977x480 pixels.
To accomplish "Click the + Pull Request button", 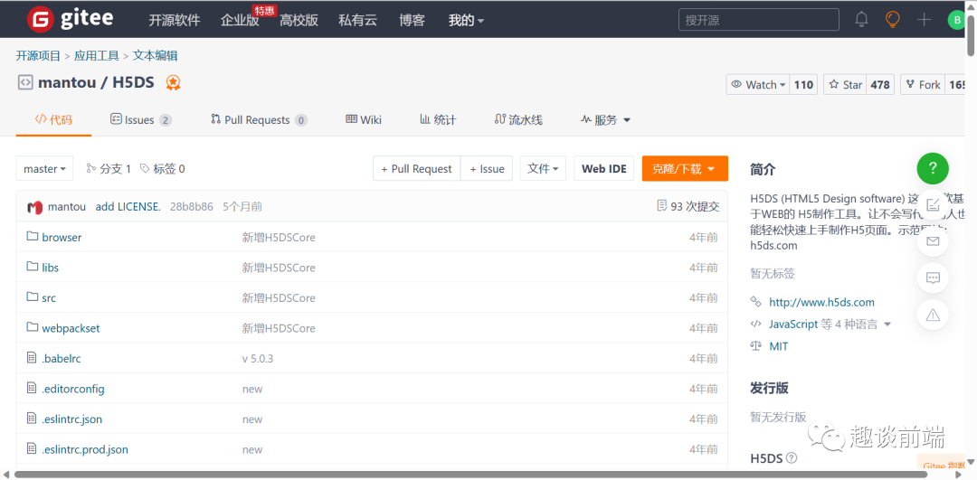I will click(x=417, y=169).
